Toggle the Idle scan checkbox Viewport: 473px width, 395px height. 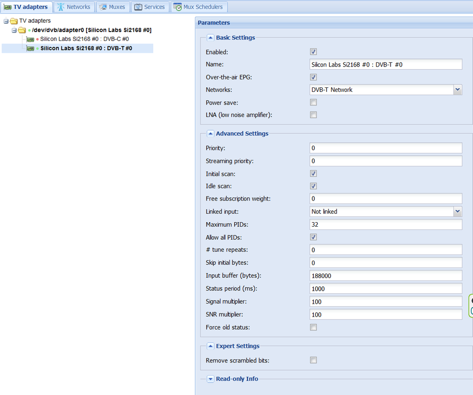[313, 186]
